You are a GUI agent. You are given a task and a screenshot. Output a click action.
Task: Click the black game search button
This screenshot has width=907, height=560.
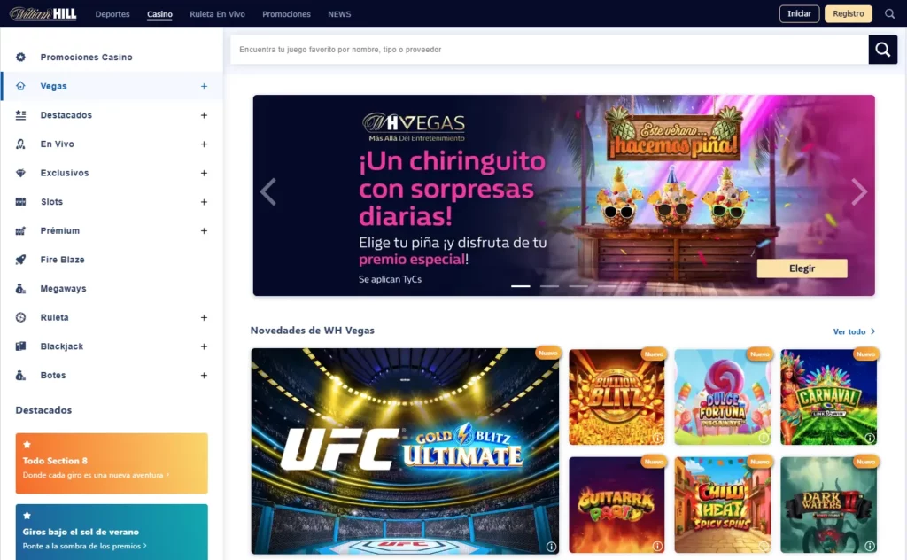point(883,49)
